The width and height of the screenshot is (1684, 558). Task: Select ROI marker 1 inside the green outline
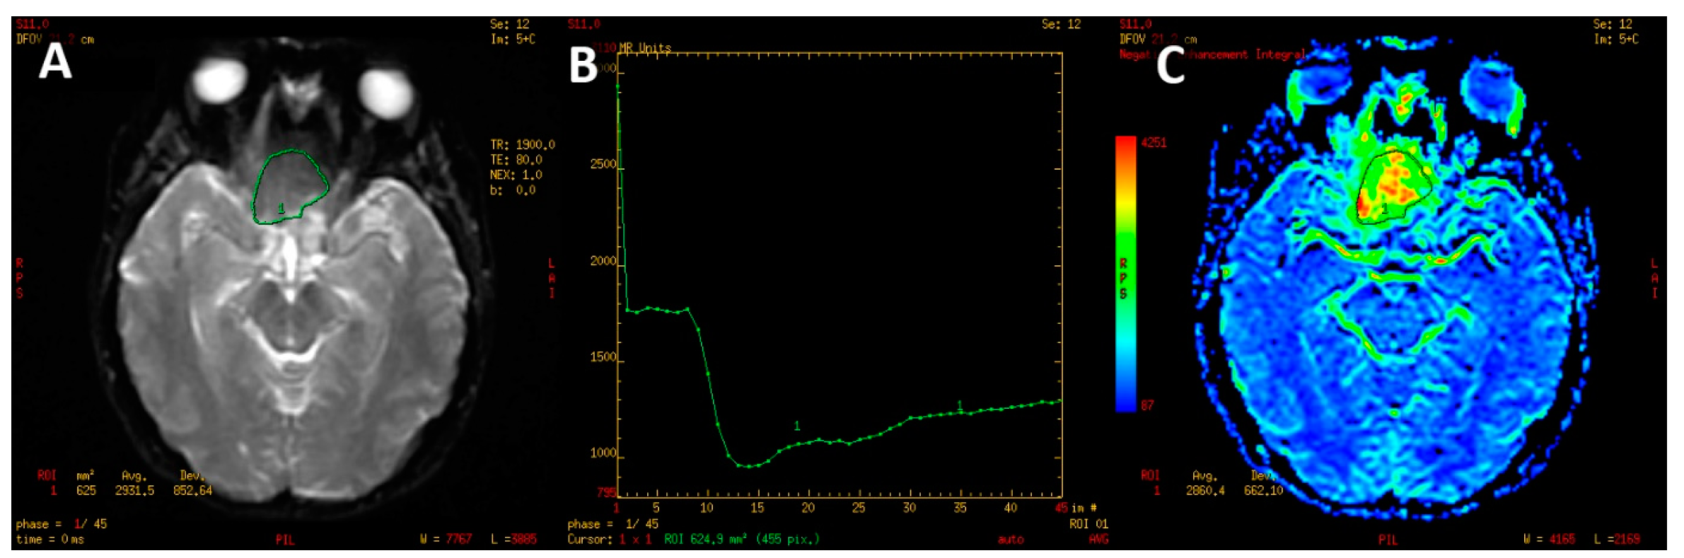(281, 208)
